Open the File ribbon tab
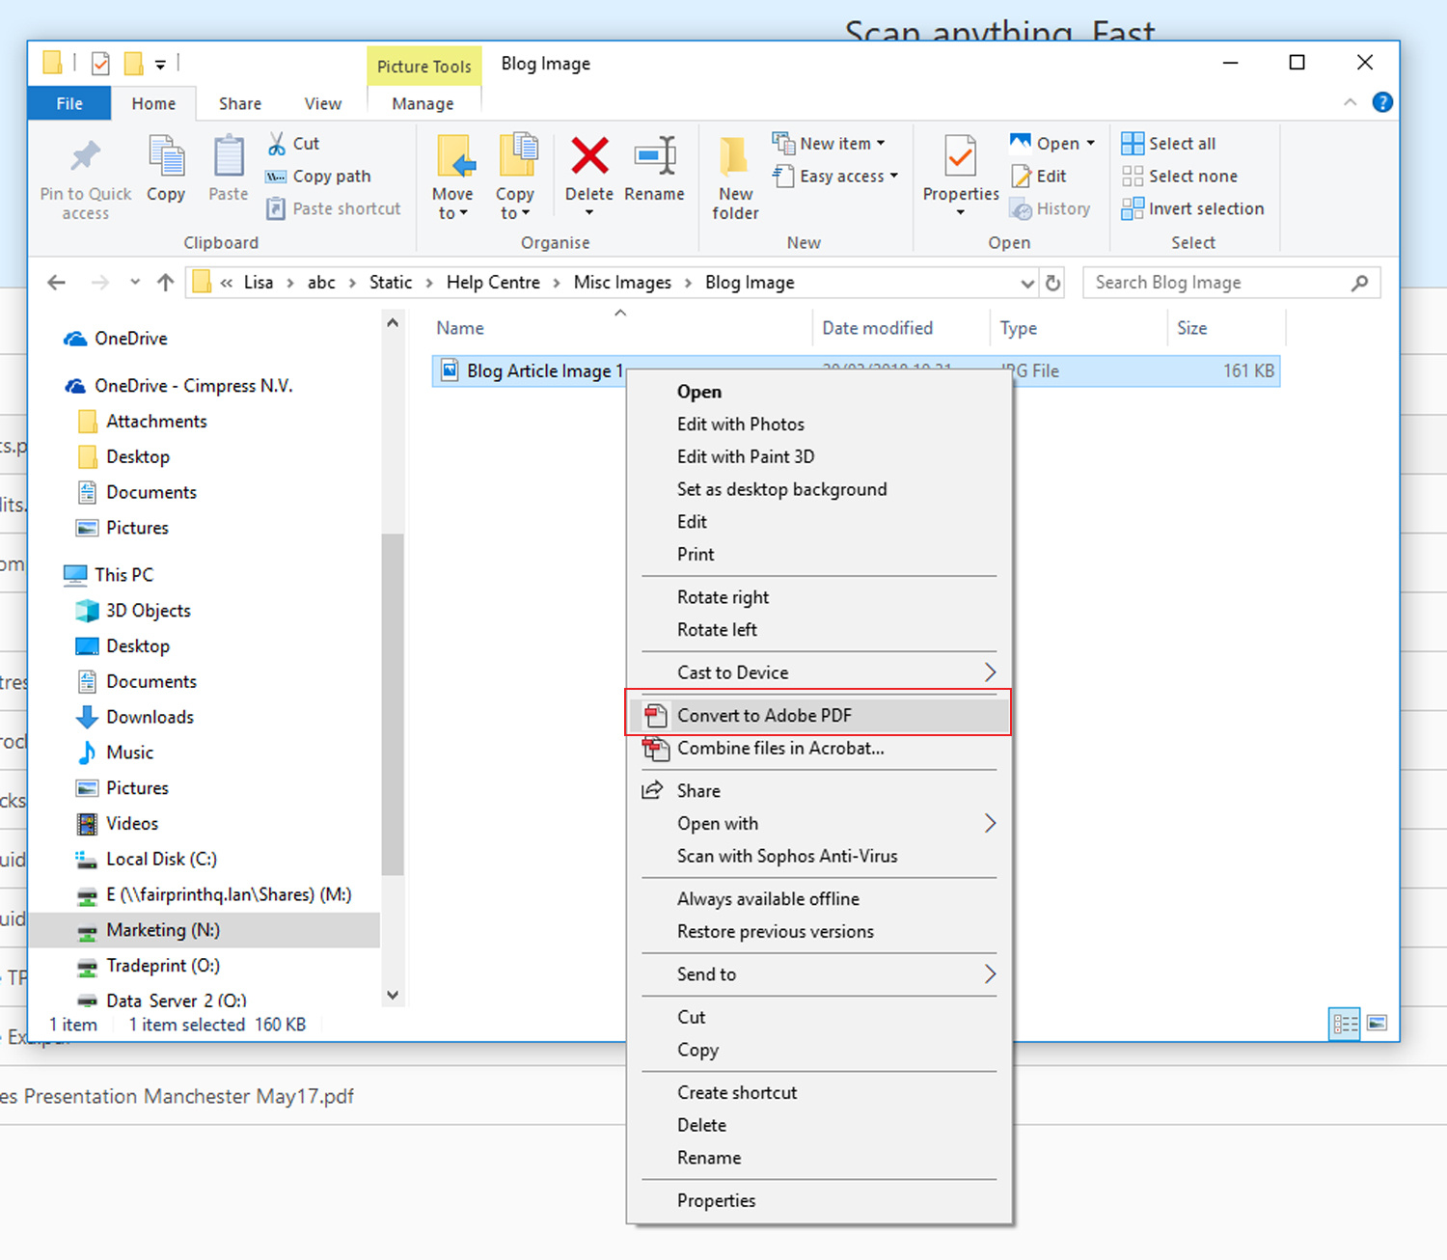Image resolution: width=1447 pixels, height=1260 pixels. 69,103
